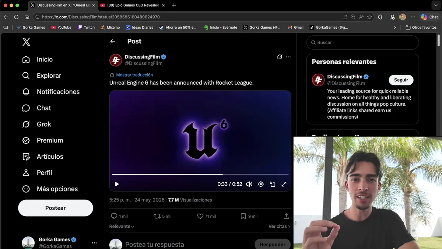442x249 pixels.
Task: Click the @DiscussingFilm handle on the post
Action: point(143,63)
